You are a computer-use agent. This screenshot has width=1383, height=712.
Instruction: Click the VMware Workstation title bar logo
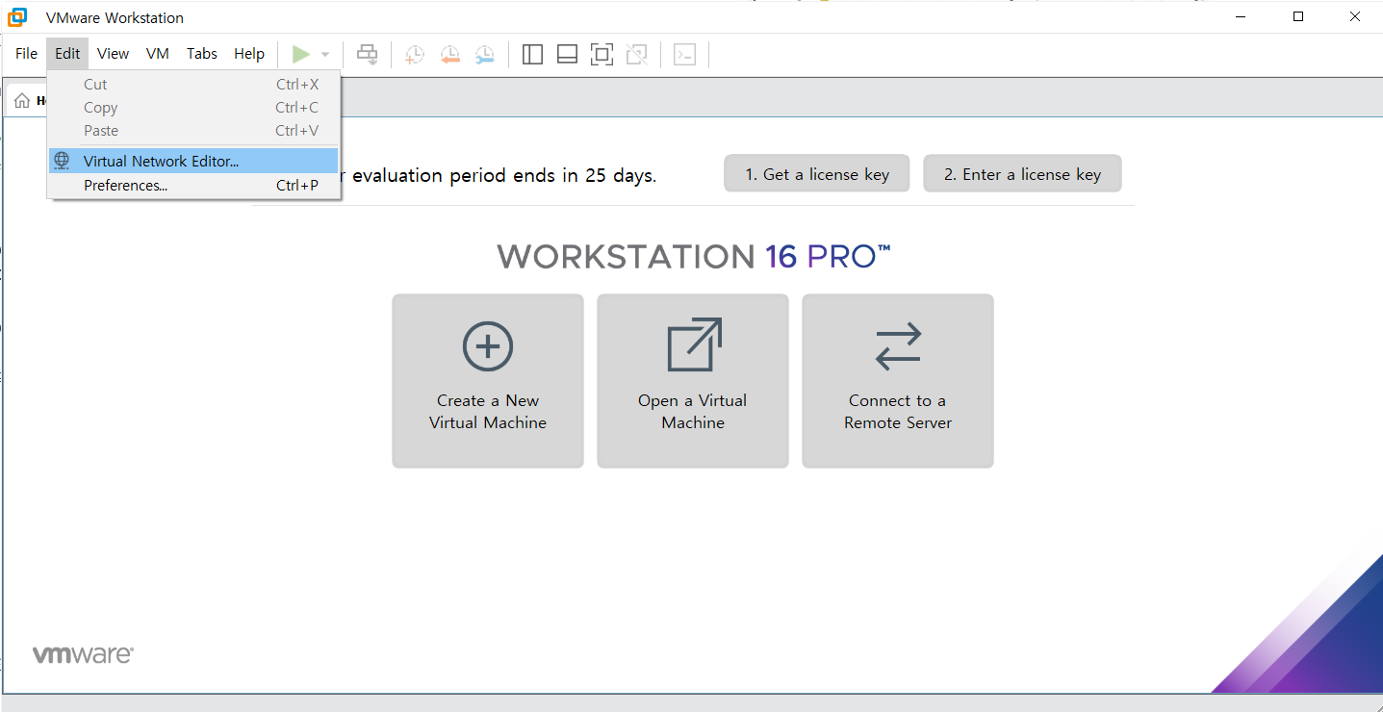(x=17, y=17)
